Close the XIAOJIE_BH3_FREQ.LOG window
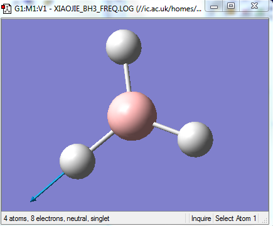Screen dimensions: 273x226 254,6
